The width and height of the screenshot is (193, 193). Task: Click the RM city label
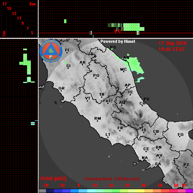coord(98,119)
